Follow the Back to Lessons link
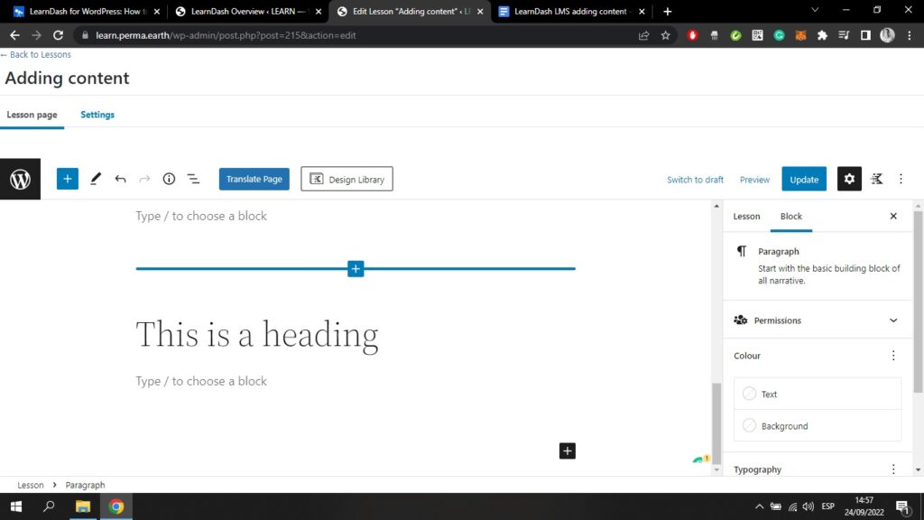This screenshot has width=924, height=520. click(38, 54)
